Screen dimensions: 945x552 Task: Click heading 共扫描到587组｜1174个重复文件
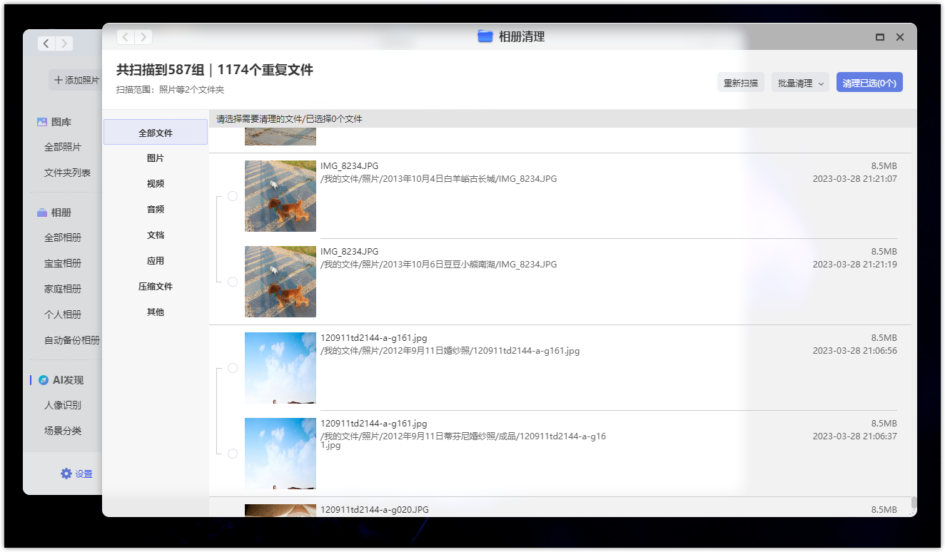[x=215, y=70]
